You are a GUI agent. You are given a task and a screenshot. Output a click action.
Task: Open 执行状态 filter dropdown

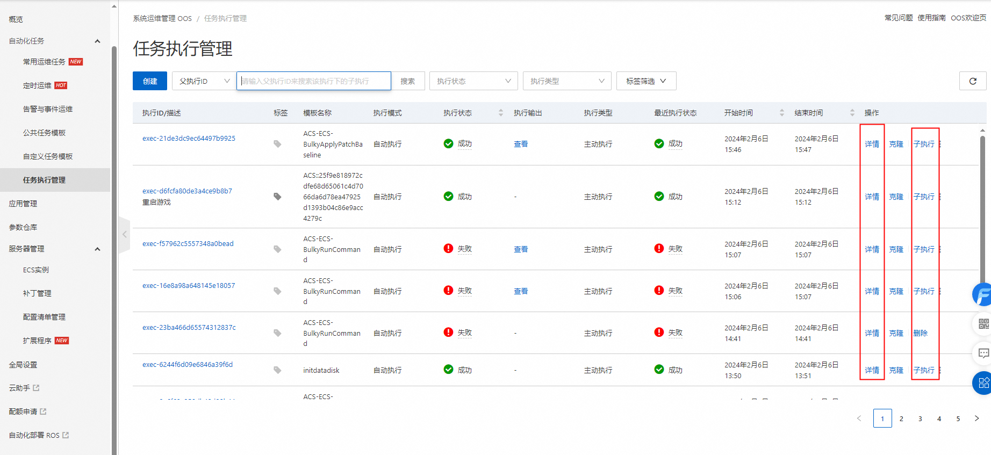(x=473, y=81)
